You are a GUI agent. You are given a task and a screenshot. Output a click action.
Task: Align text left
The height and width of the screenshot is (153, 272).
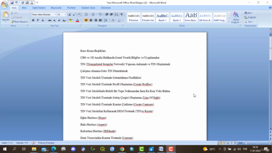coord(86,20)
